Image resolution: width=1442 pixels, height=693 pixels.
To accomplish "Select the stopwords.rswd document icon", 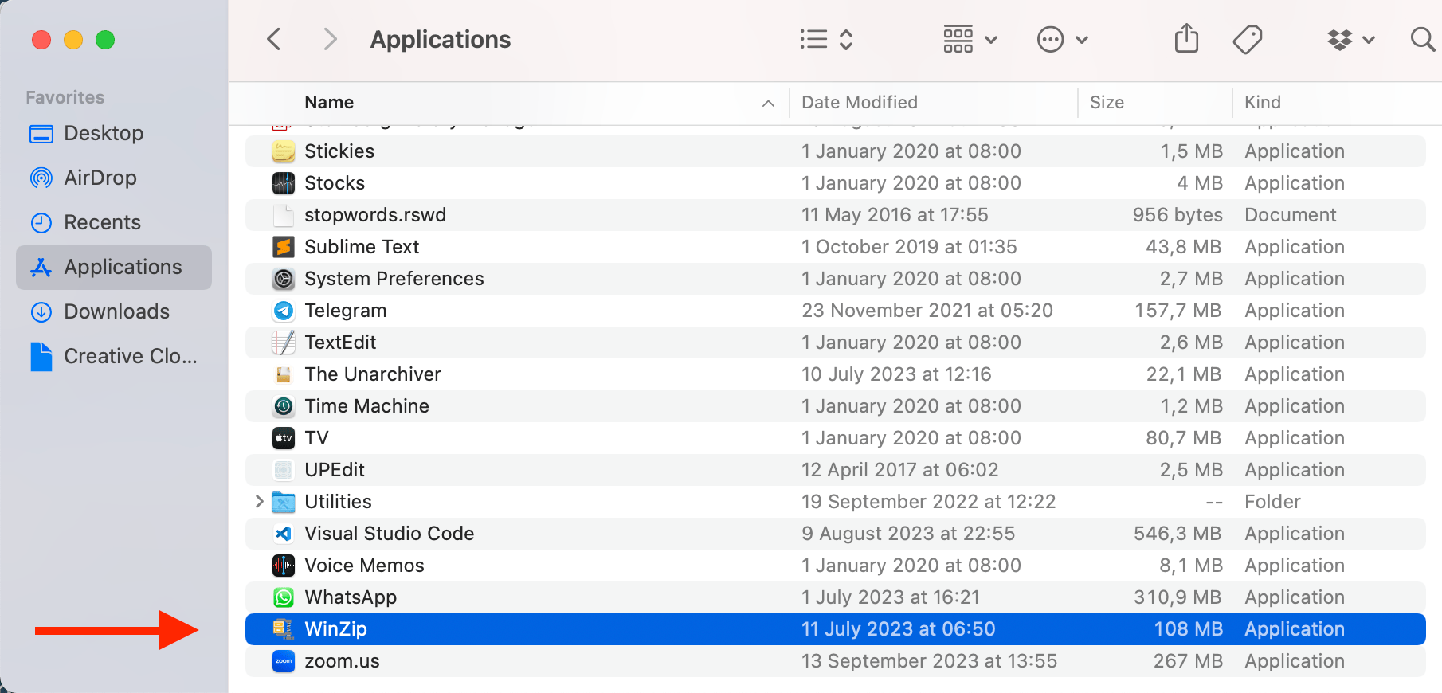I will click(x=284, y=215).
